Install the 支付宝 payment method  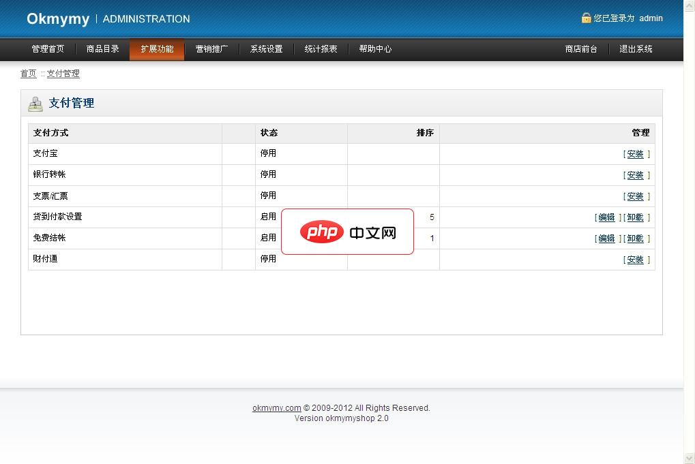(x=635, y=155)
